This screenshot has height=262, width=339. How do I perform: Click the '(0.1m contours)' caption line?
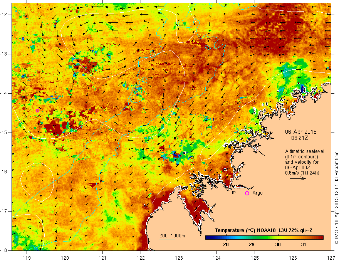pos(302,157)
